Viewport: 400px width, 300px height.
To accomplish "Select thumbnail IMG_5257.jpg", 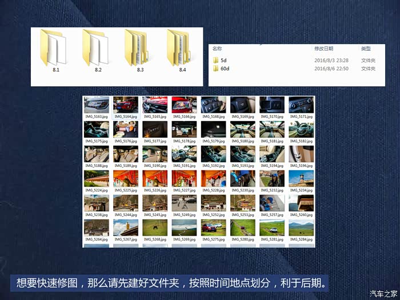I will point(272,203).
